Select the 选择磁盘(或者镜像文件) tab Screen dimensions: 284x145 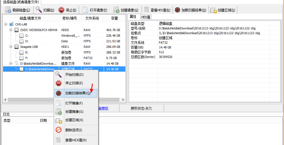point(21,2)
